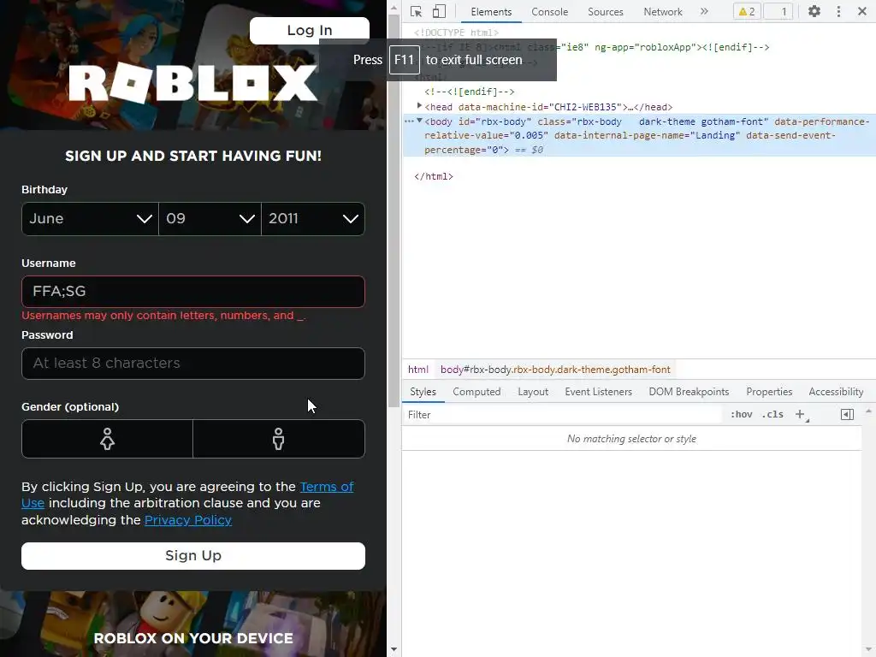Activate the inspect element picker icon
The image size is (876, 657).
(416, 11)
